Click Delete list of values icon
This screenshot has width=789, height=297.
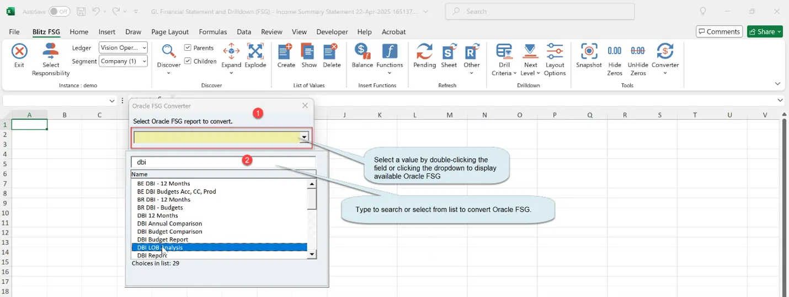click(332, 52)
